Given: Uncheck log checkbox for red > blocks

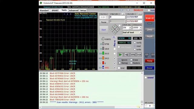Looking at the screenshot, I should coord(115,63).
